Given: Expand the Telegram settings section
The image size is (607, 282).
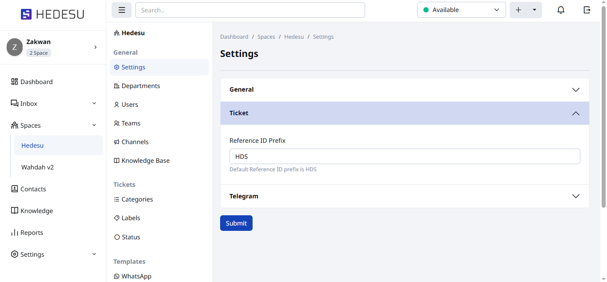Looking at the screenshot, I should point(405,196).
